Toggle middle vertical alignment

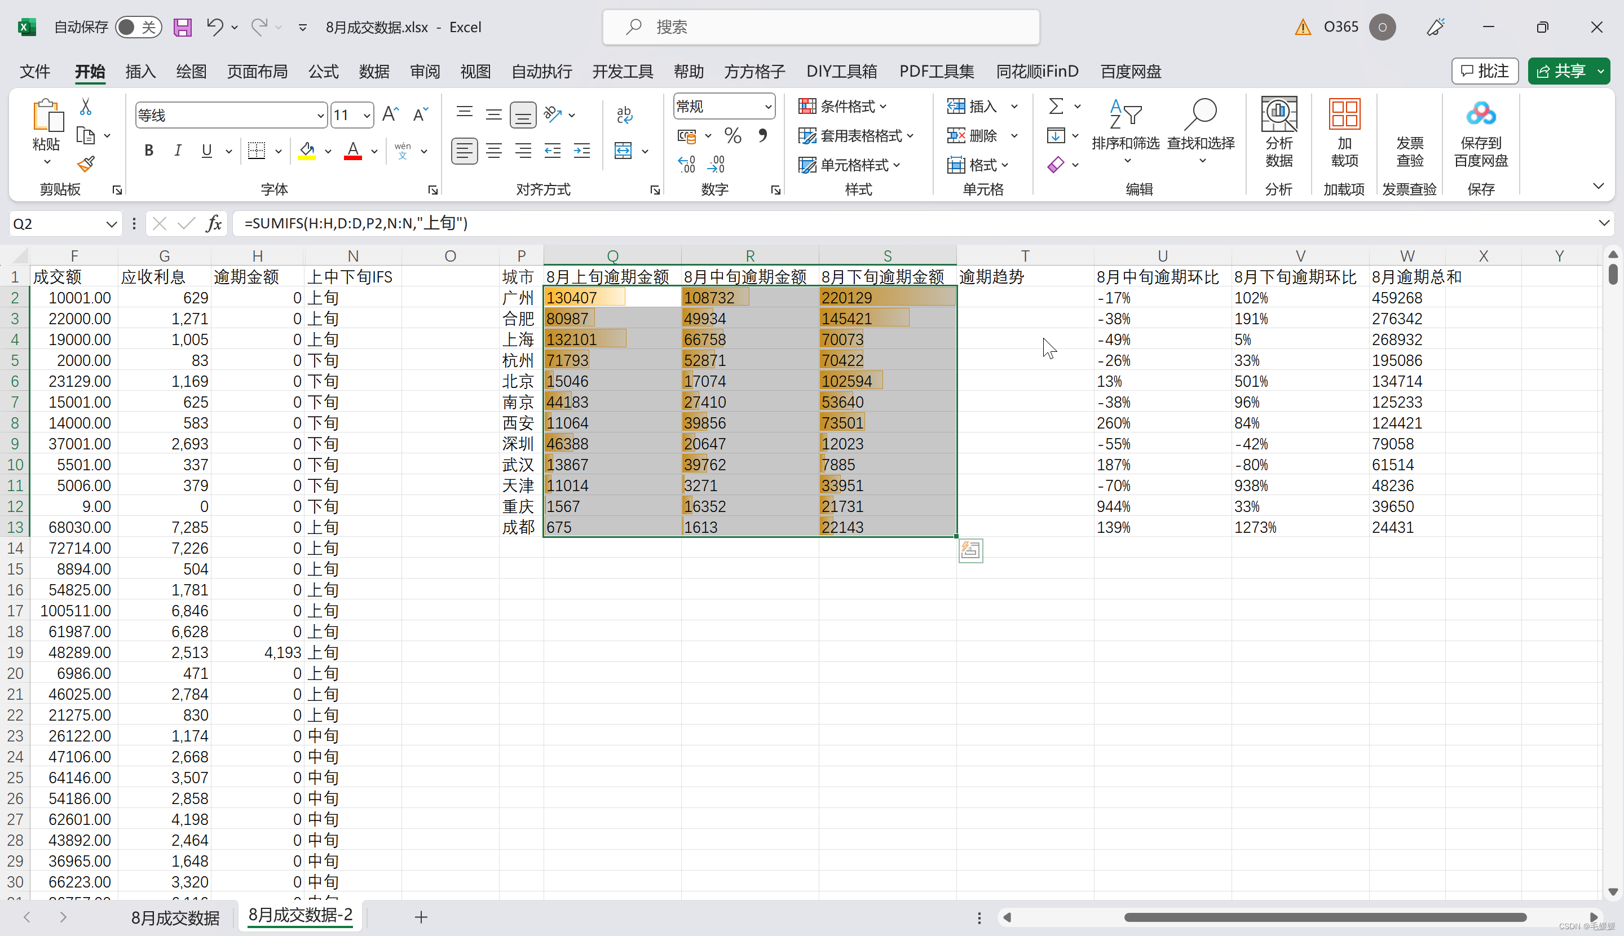click(x=494, y=115)
